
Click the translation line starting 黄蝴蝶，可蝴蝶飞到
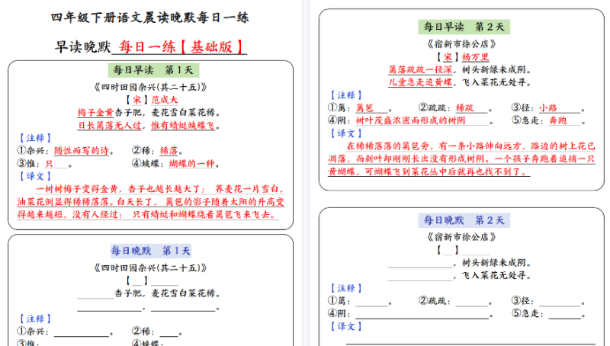[429, 171]
